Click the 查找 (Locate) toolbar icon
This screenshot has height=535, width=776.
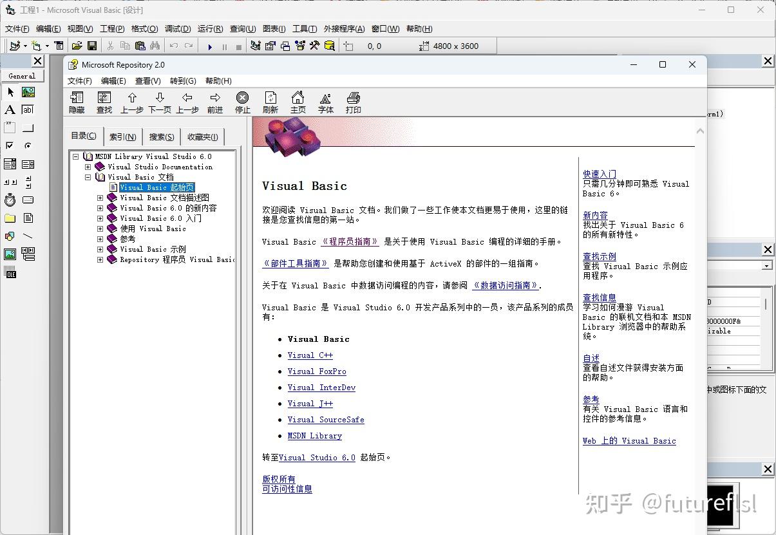click(104, 97)
